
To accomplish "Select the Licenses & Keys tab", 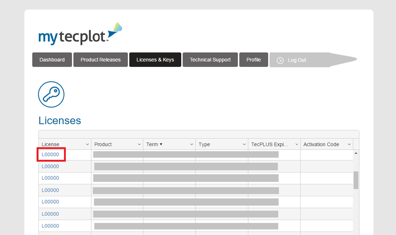I will pos(155,60).
